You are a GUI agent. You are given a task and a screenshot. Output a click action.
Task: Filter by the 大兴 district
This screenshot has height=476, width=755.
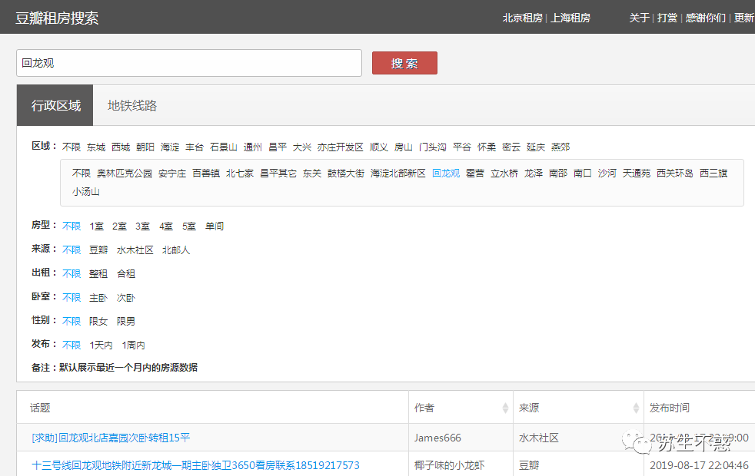(x=302, y=147)
